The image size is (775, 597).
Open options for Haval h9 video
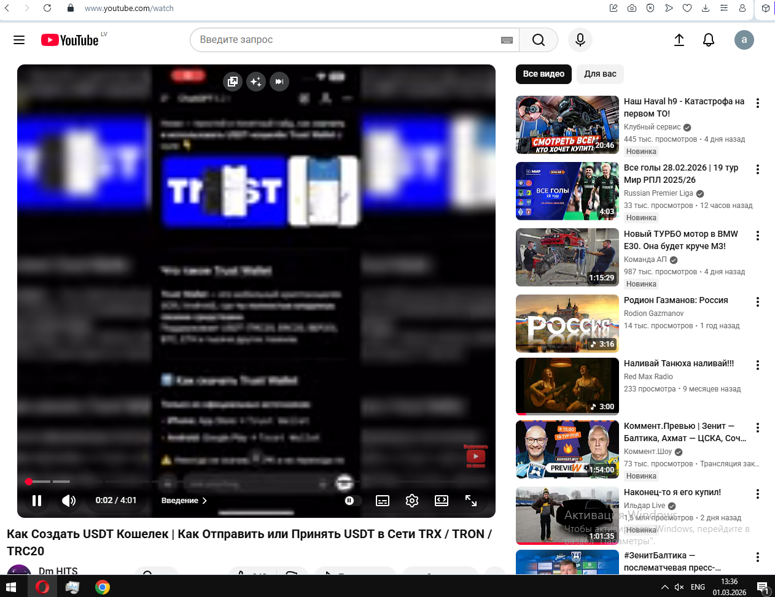pos(757,103)
